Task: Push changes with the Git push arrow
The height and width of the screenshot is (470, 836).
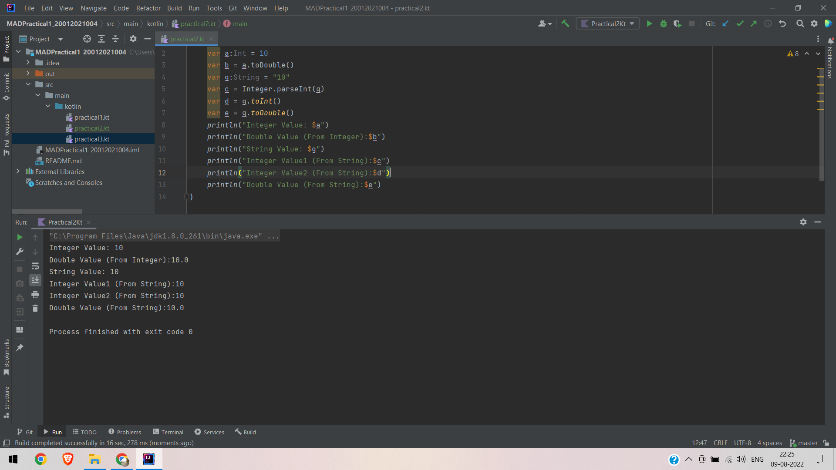Action: [x=754, y=23]
